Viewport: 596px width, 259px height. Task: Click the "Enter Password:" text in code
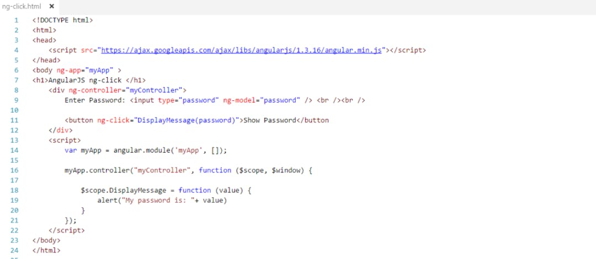click(x=95, y=100)
